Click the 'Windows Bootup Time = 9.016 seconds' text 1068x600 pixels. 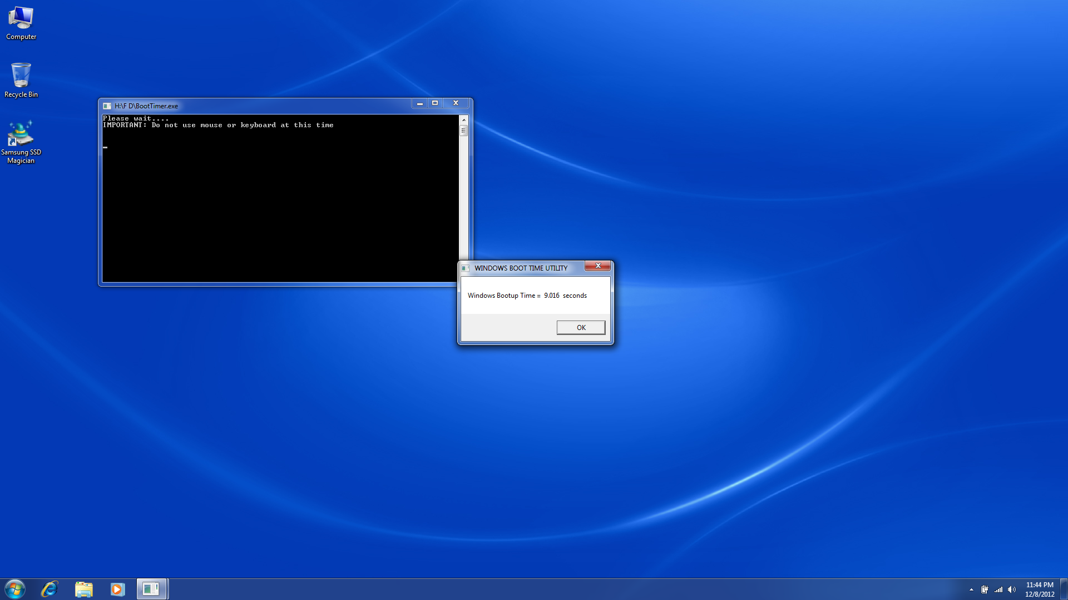(527, 296)
